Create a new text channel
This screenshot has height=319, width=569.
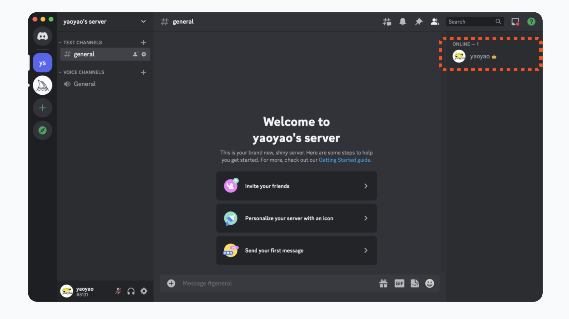pos(144,42)
